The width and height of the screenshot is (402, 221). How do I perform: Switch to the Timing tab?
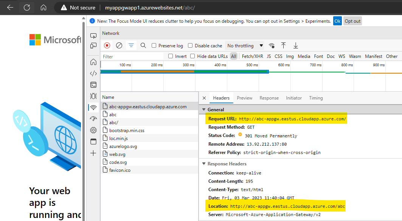(x=316, y=98)
